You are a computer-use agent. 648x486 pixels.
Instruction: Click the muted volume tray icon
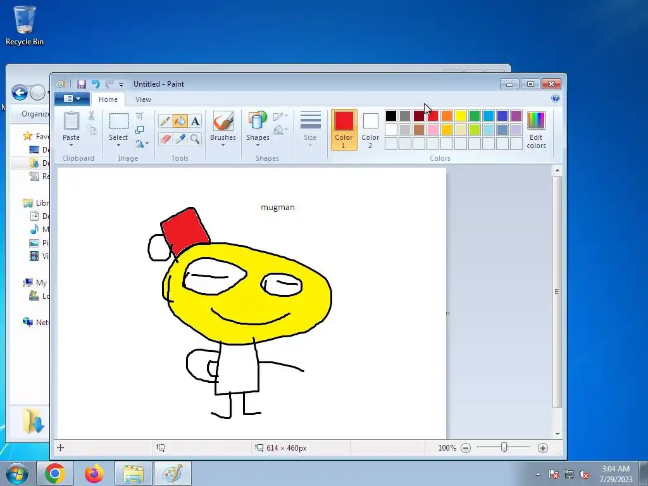point(583,475)
